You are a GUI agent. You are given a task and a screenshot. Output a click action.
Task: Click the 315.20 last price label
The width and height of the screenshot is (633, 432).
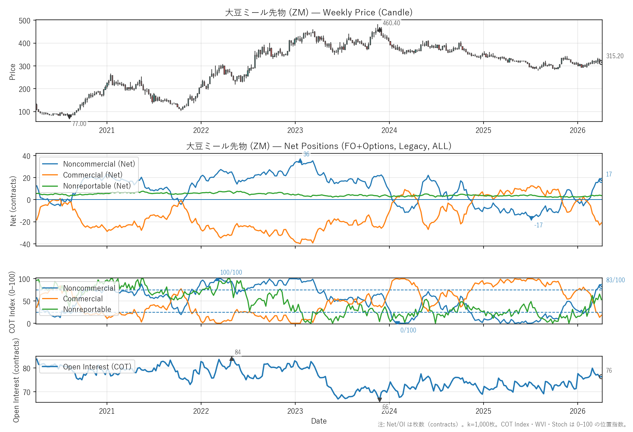point(615,56)
